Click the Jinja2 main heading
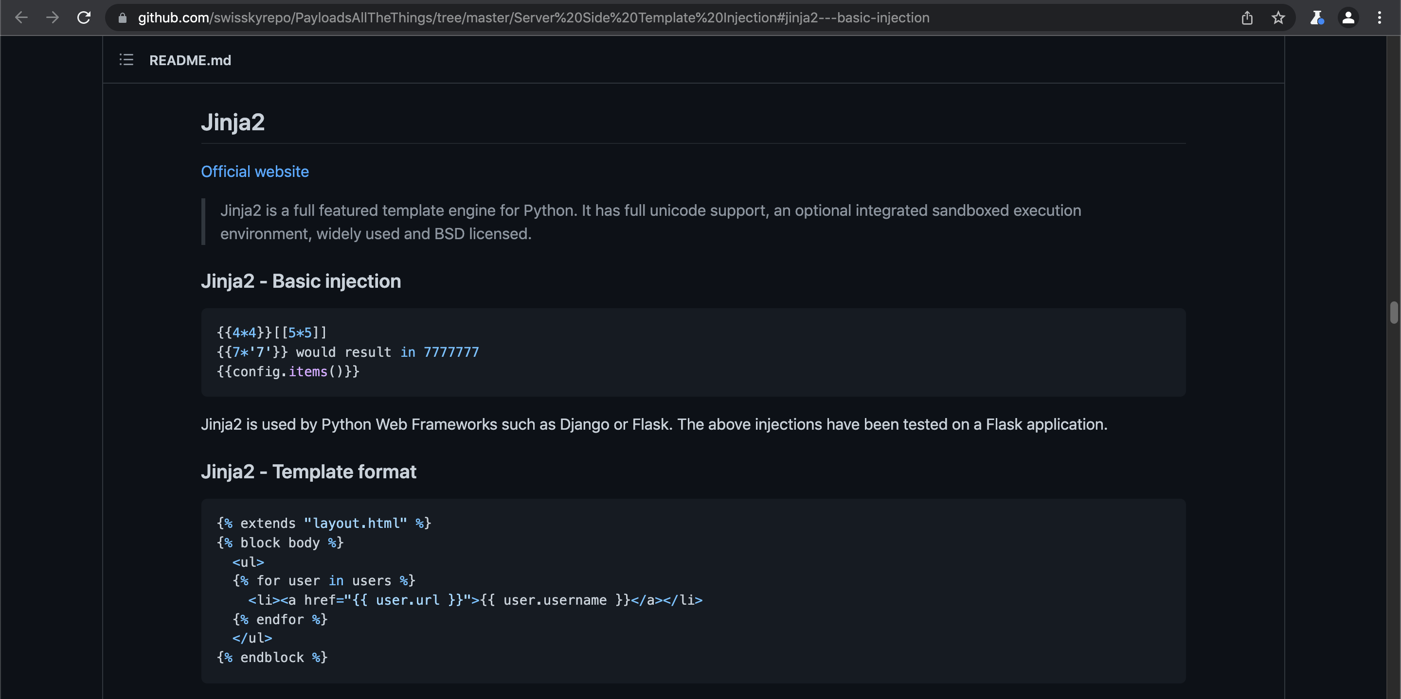Image resolution: width=1401 pixels, height=699 pixels. [233, 122]
